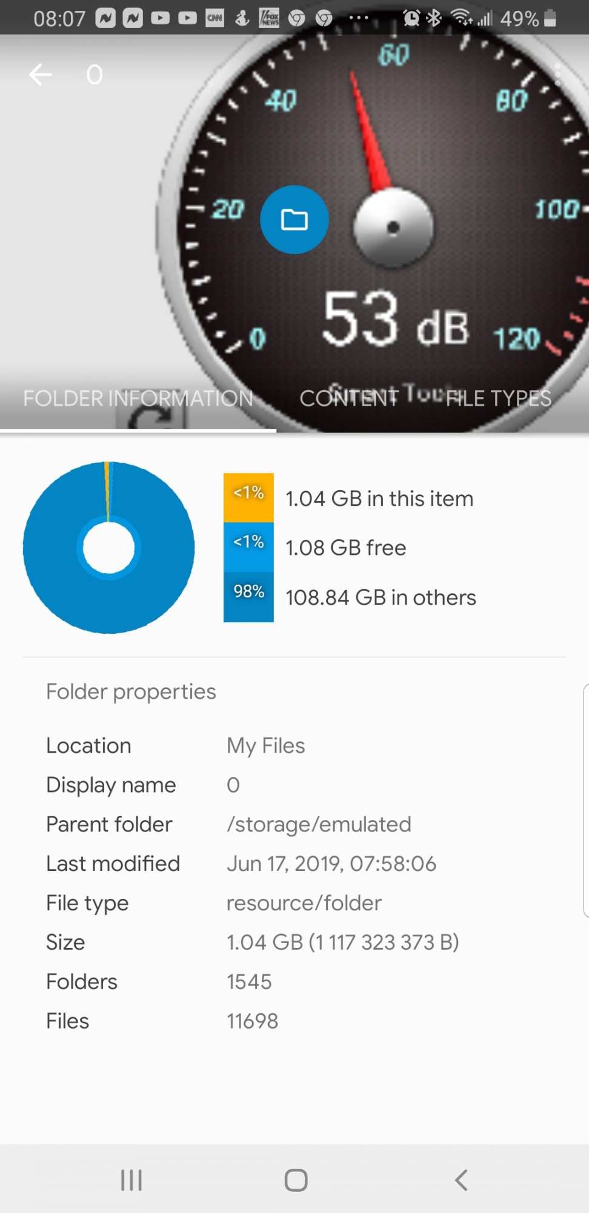
Task: Tap the back arrow in the header
Action: [x=40, y=75]
